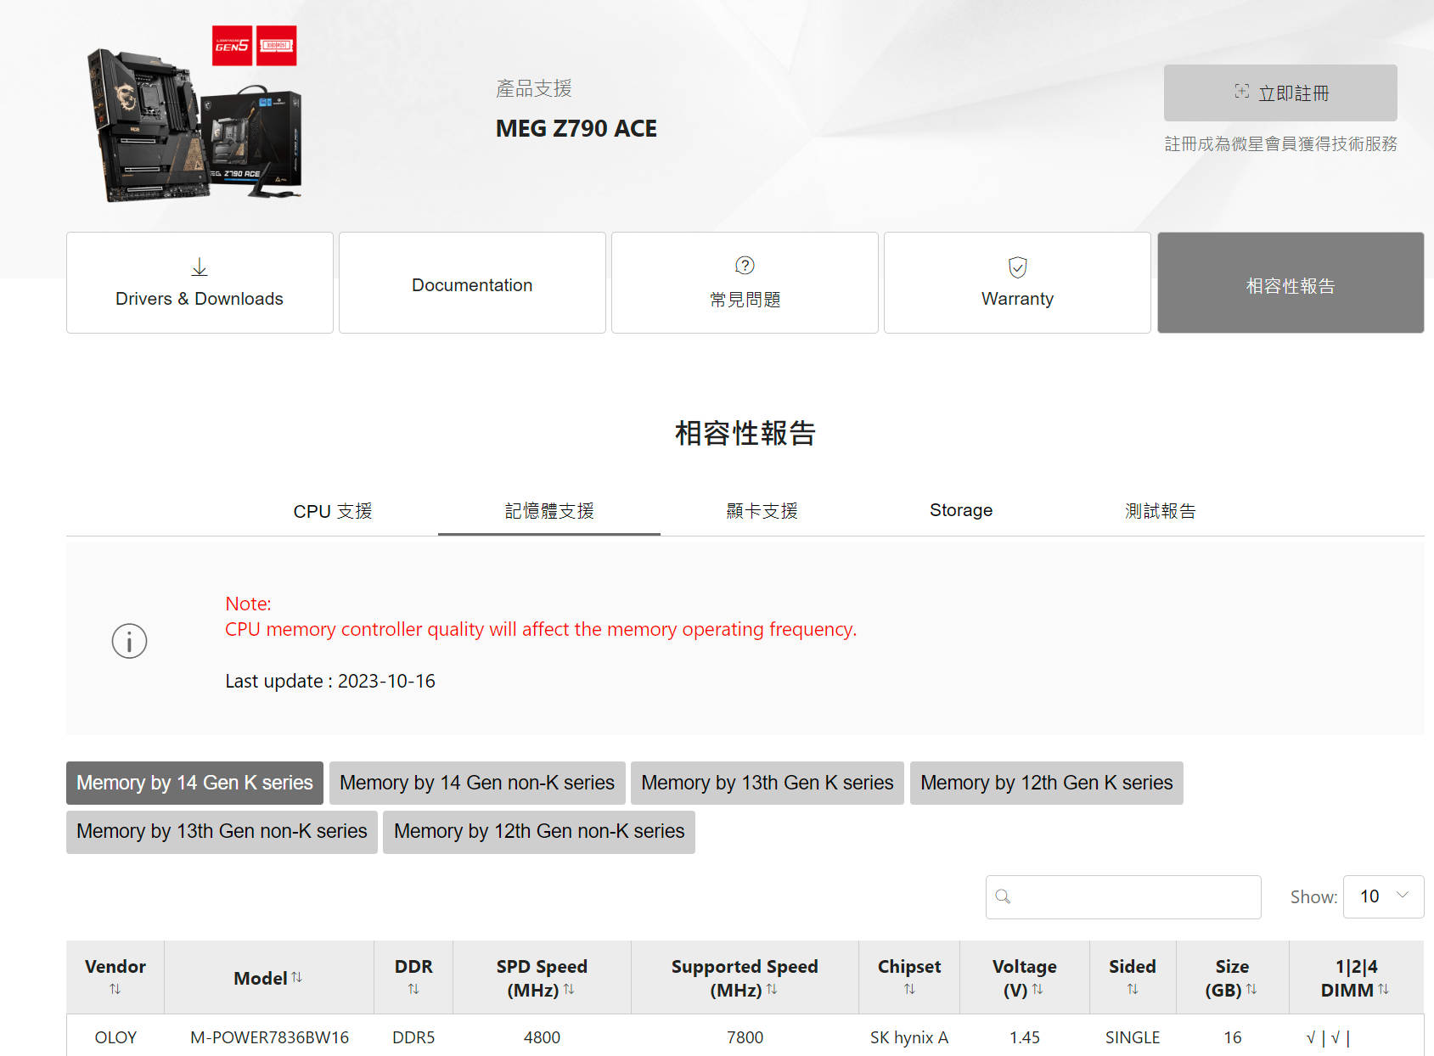Select Memory by 14 Gen non-K series
Viewport: 1434px width, 1056px height.
[x=477, y=783]
